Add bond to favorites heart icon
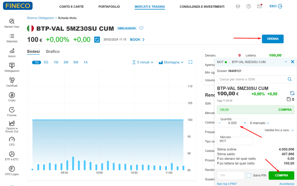Viewport: 297px width, 186px height. coord(142,28)
